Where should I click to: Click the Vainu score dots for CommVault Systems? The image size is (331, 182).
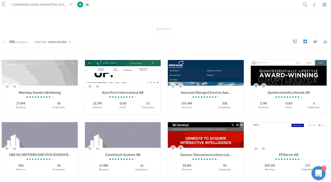[x=123, y=159]
